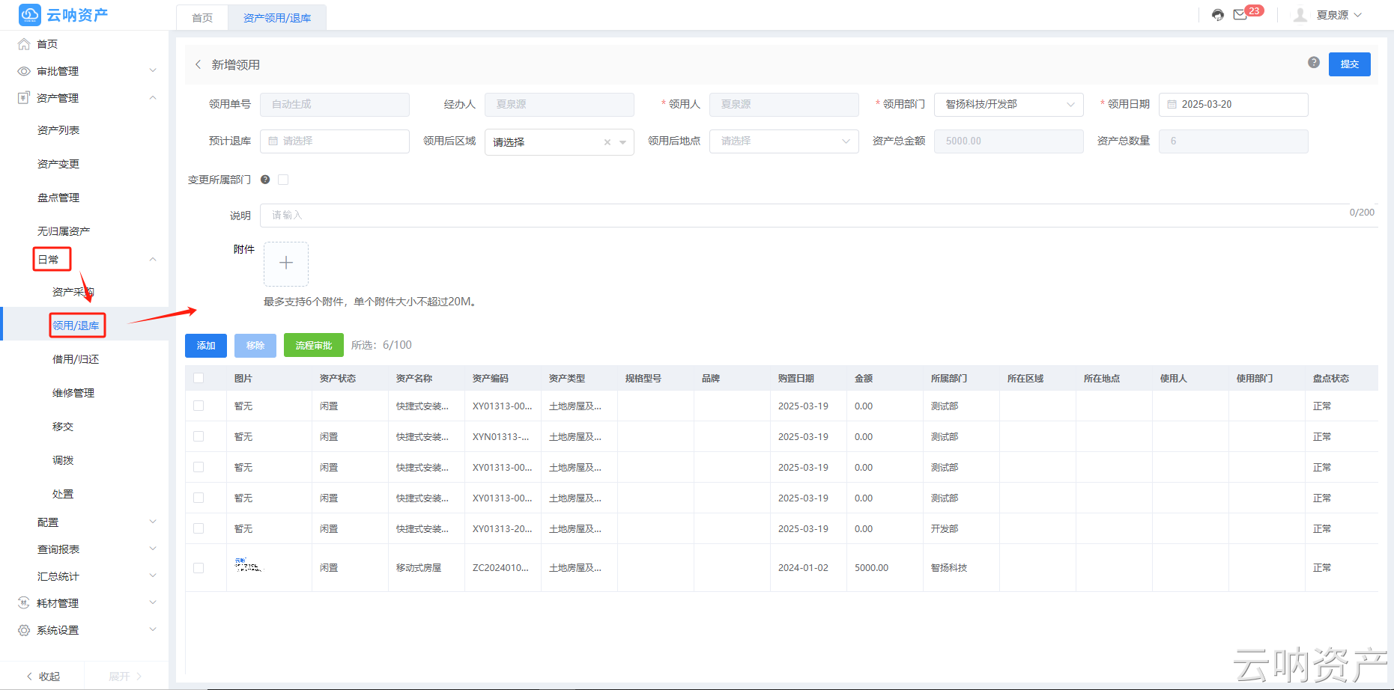The image size is (1394, 690).
Task: Open the 领用部门 dropdown
Action: coord(1009,105)
